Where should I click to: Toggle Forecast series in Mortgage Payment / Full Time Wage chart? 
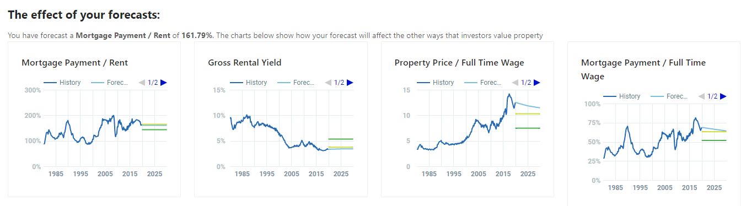coord(669,96)
